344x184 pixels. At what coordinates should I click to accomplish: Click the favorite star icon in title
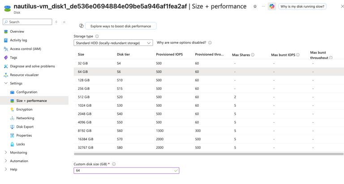pos(255,7)
